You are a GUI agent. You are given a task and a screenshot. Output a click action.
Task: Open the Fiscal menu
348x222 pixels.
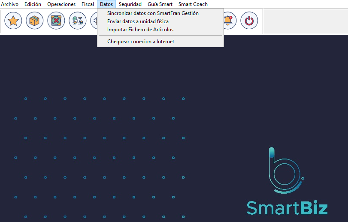[x=88, y=4]
